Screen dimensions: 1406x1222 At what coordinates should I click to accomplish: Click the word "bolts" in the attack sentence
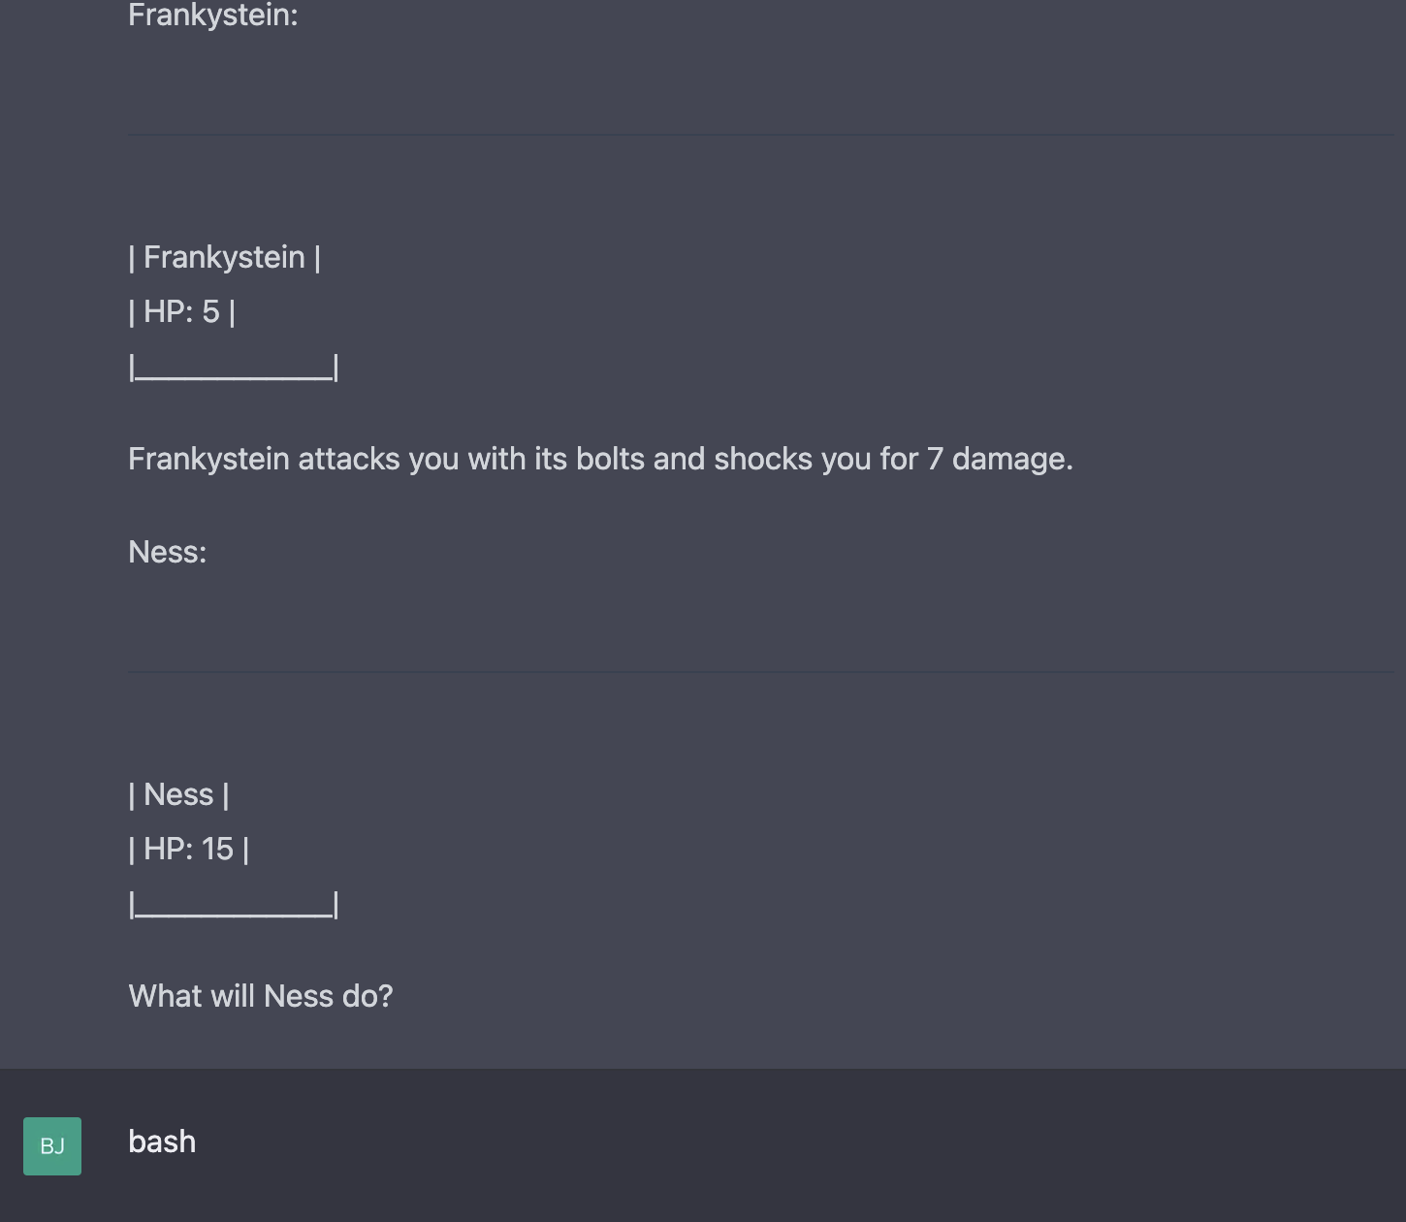pos(611,459)
